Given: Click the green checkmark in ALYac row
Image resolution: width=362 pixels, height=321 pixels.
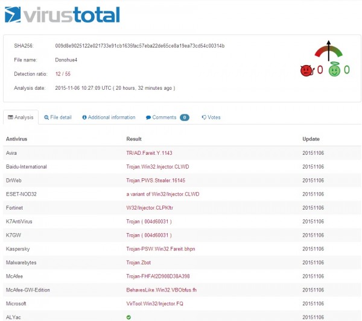Looking at the screenshot, I should click(129, 316).
